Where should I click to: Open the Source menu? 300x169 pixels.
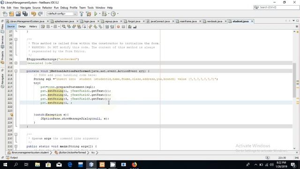click(x=37, y=8)
